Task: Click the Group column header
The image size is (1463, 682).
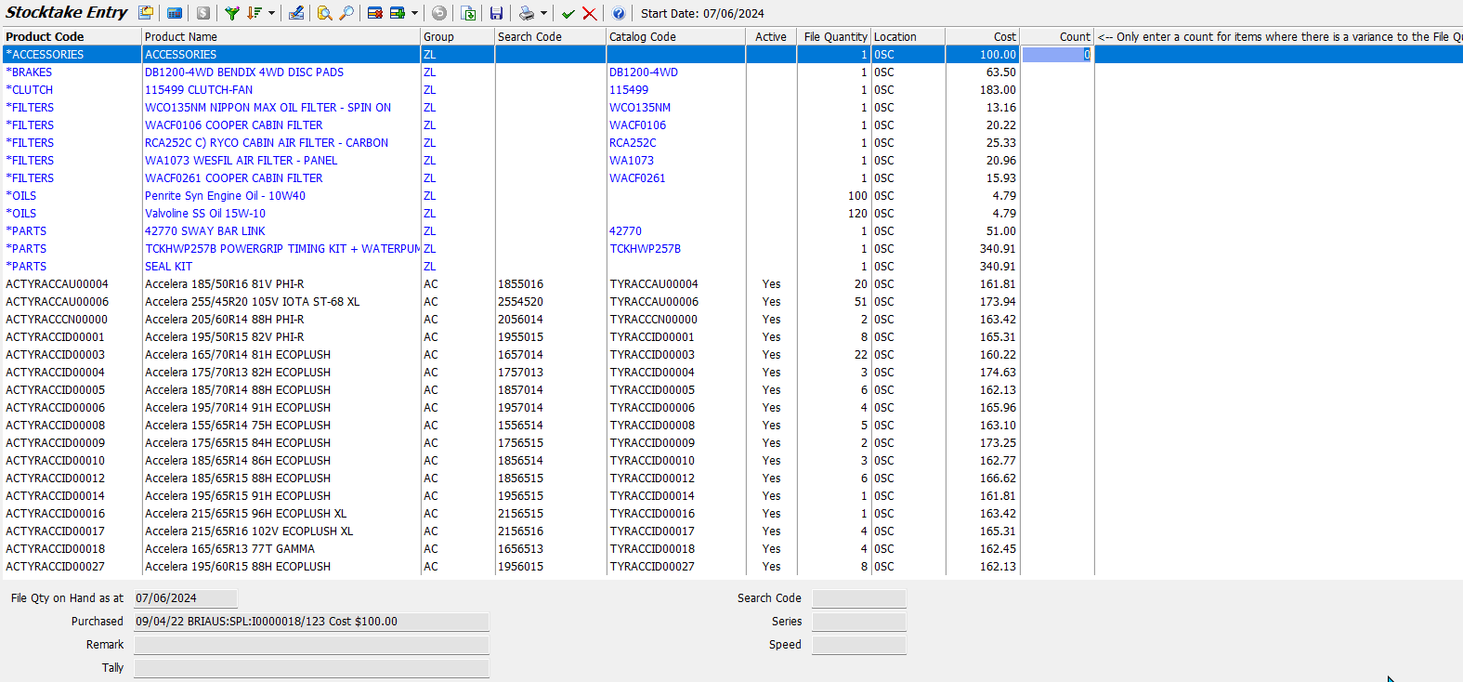Action: pyautogui.click(x=457, y=37)
